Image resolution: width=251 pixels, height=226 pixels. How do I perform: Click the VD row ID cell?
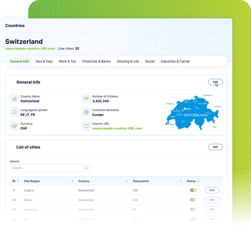coord(15,210)
